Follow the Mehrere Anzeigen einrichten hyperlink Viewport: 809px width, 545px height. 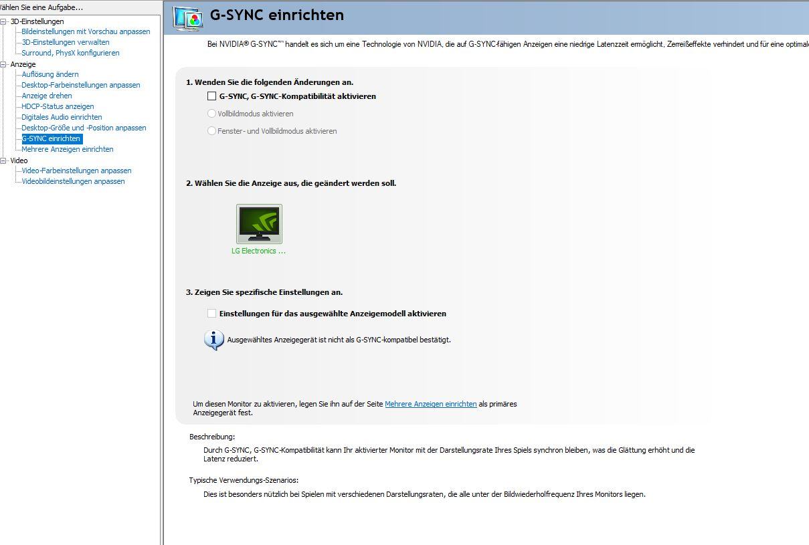coord(431,404)
